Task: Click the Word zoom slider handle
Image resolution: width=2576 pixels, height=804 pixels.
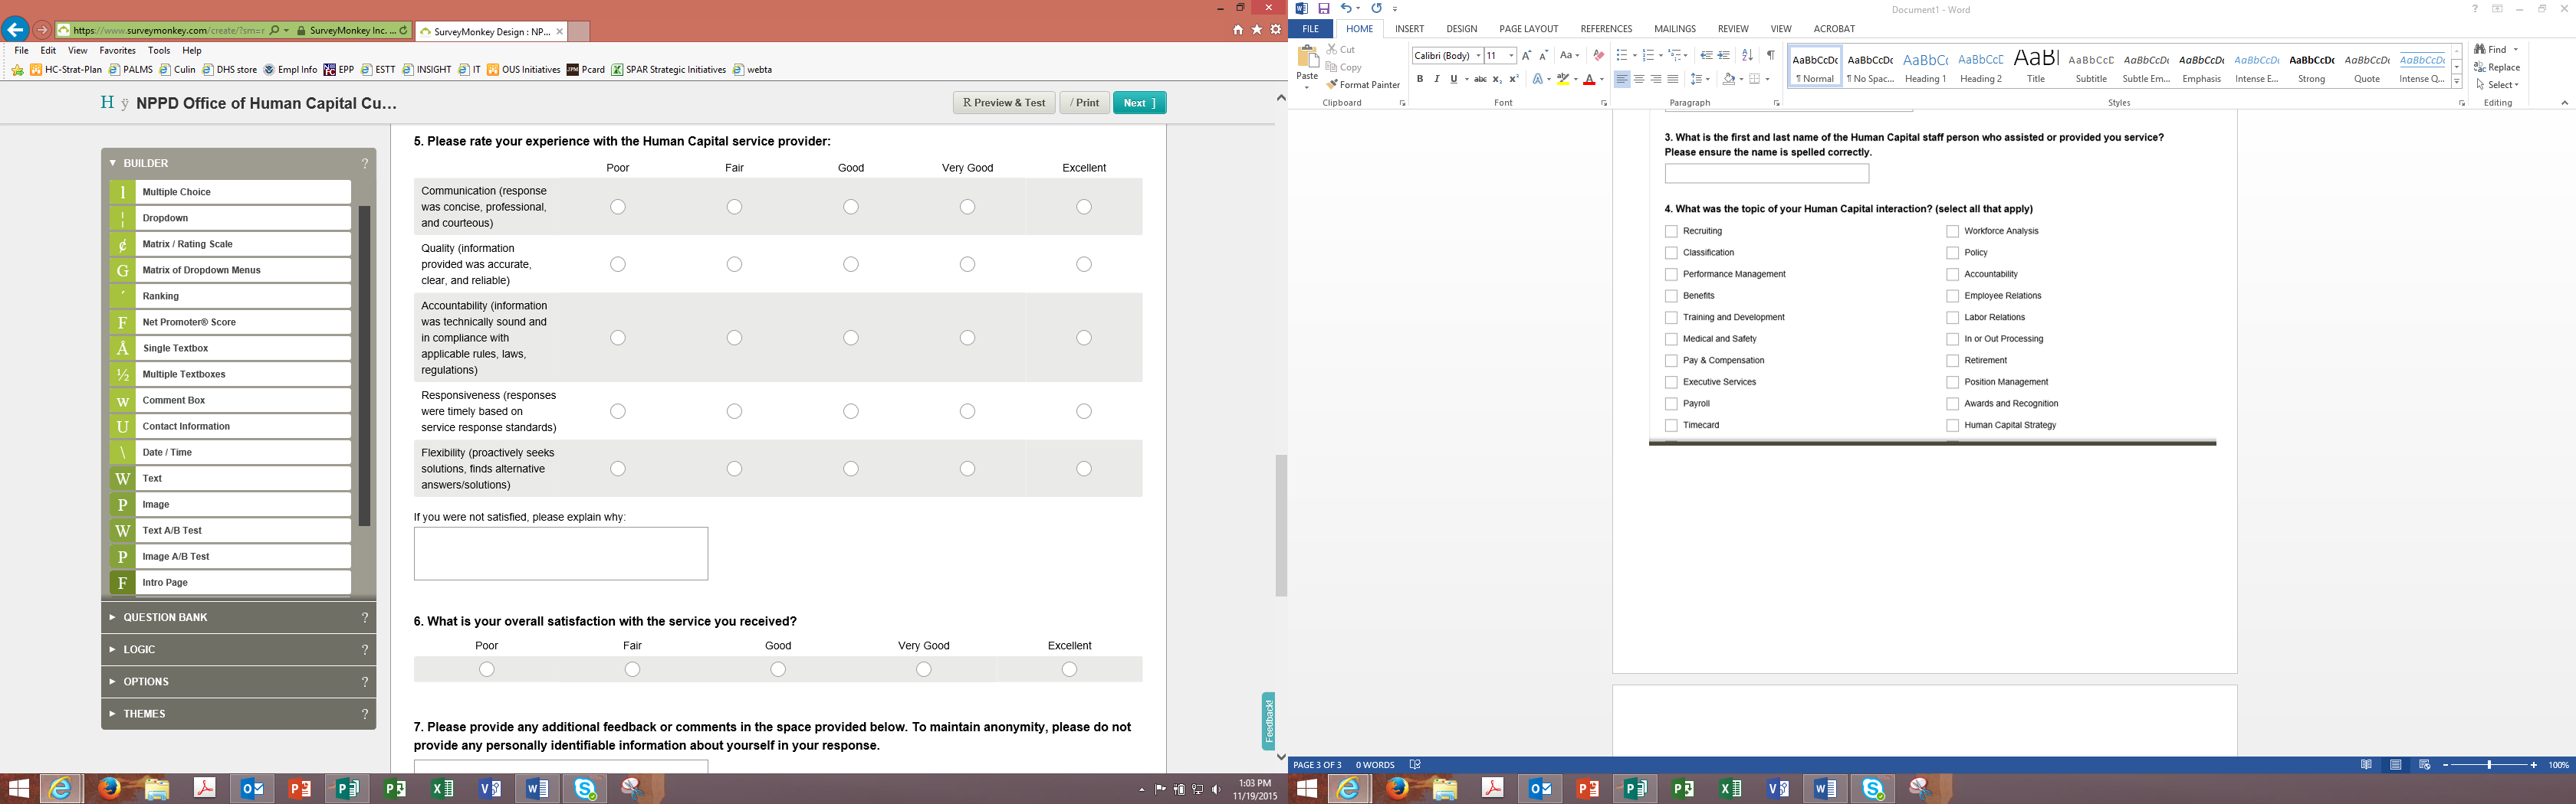Action: click(x=2488, y=765)
